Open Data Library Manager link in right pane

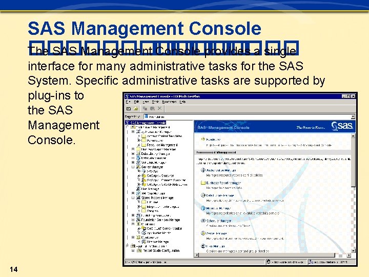(220, 195)
